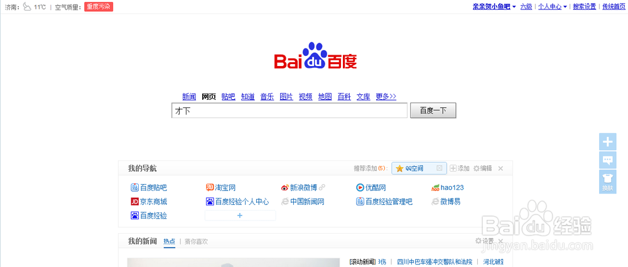The image size is (628, 267).
Task: Click the [滚动新闻] label
Action: point(362,262)
